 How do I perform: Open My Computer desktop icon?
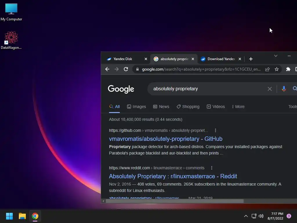pyautogui.click(x=11, y=12)
